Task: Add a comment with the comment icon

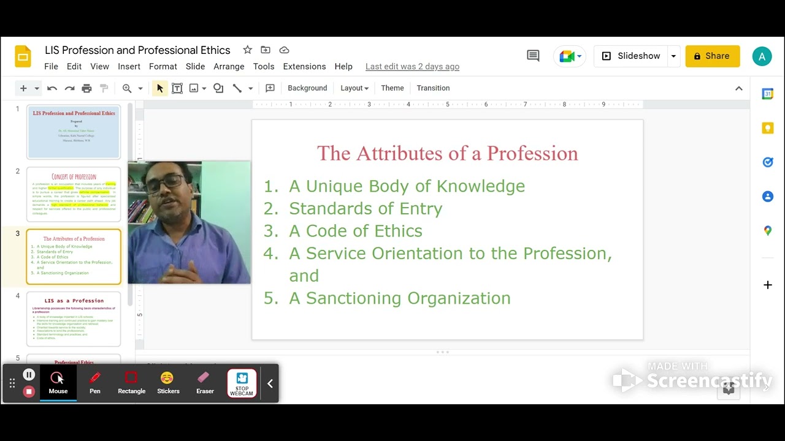Action: (x=532, y=55)
